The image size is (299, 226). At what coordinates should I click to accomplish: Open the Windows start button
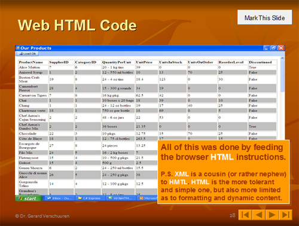click(29, 198)
